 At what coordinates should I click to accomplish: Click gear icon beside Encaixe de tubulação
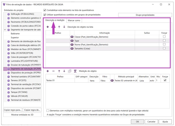pos(8,65)
